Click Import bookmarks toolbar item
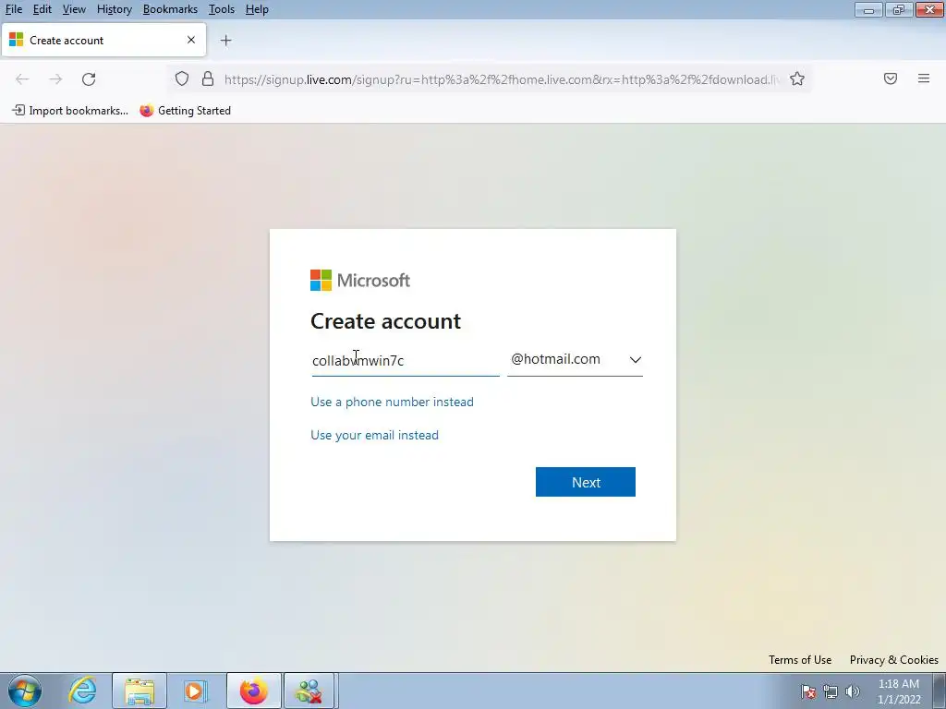This screenshot has width=946, height=709. coord(70,111)
